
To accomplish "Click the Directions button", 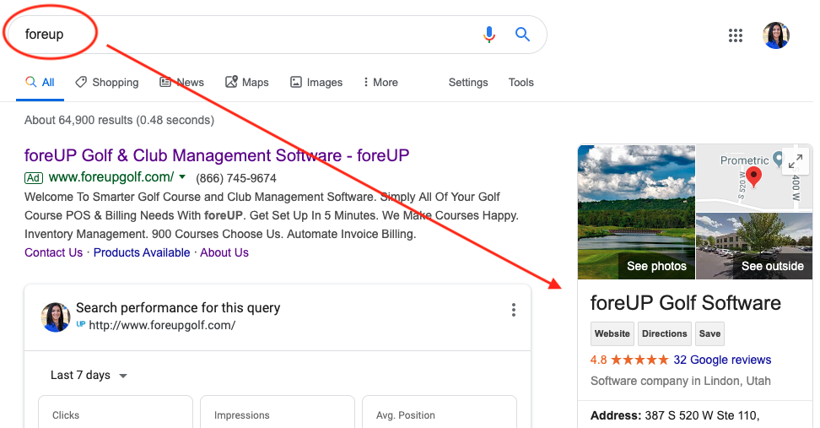I will [x=664, y=333].
